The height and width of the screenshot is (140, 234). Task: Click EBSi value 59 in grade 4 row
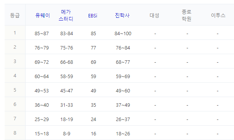pyautogui.click(x=93, y=77)
